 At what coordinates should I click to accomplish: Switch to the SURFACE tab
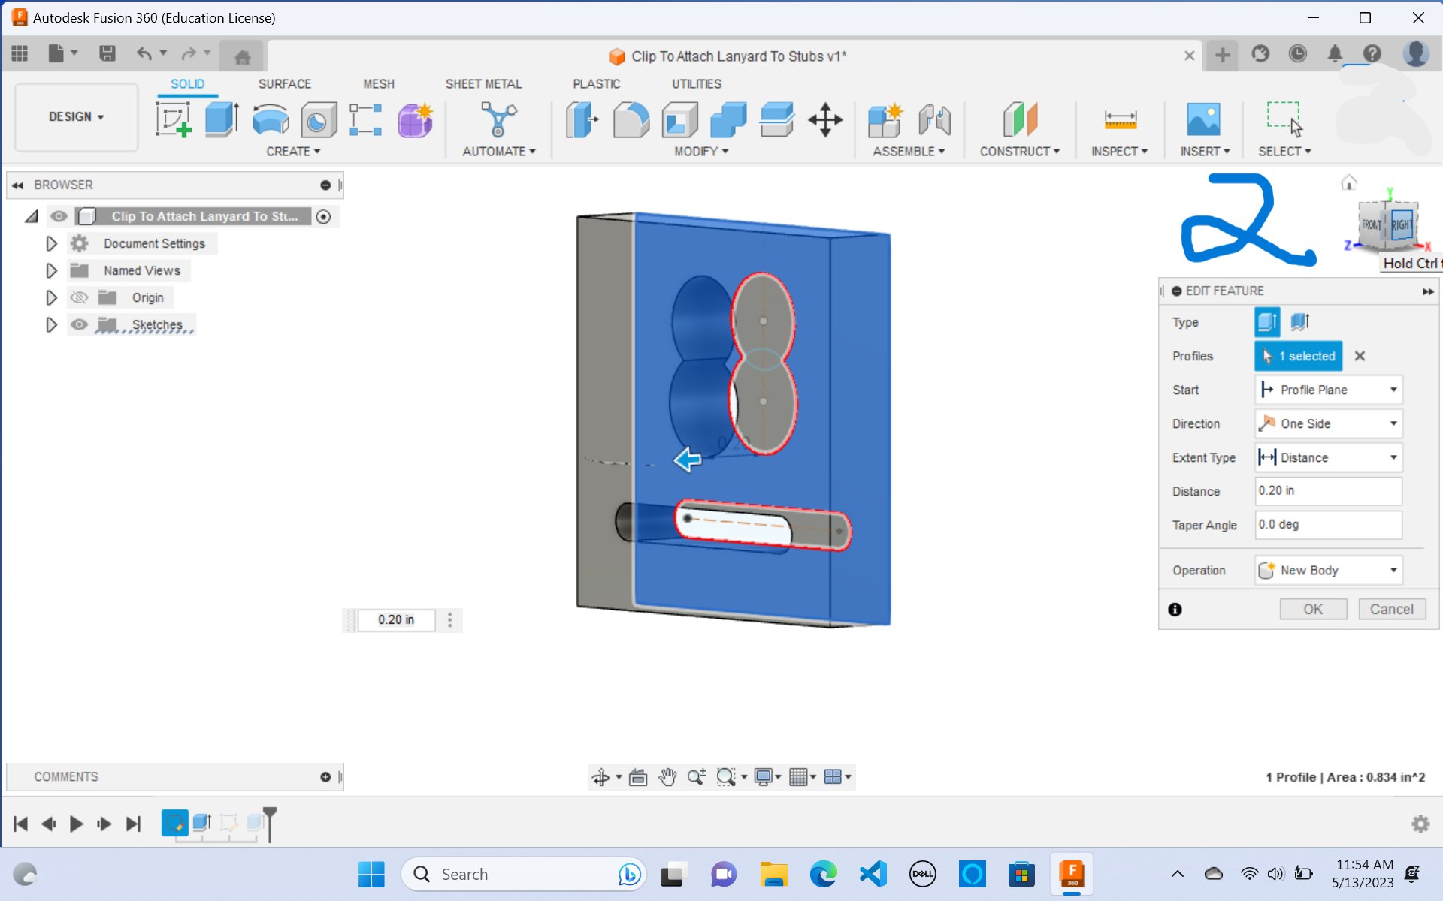point(284,83)
